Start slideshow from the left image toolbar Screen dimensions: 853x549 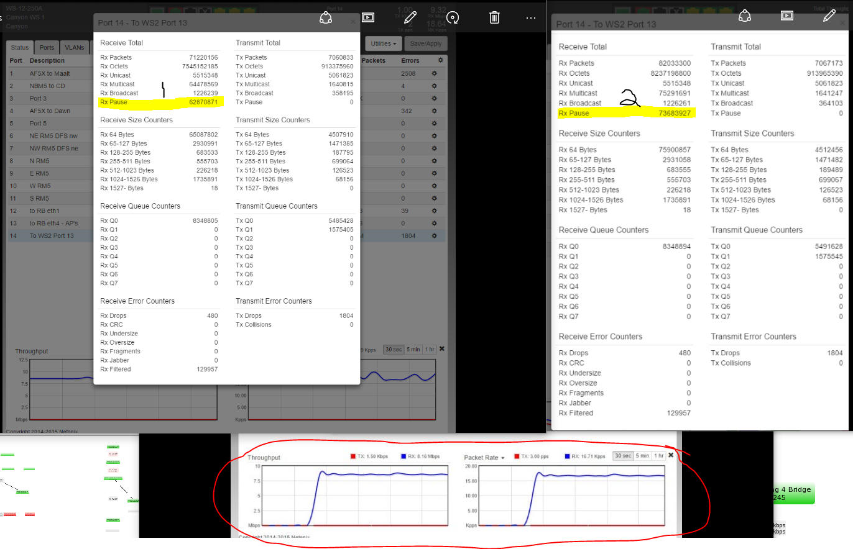click(x=367, y=17)
